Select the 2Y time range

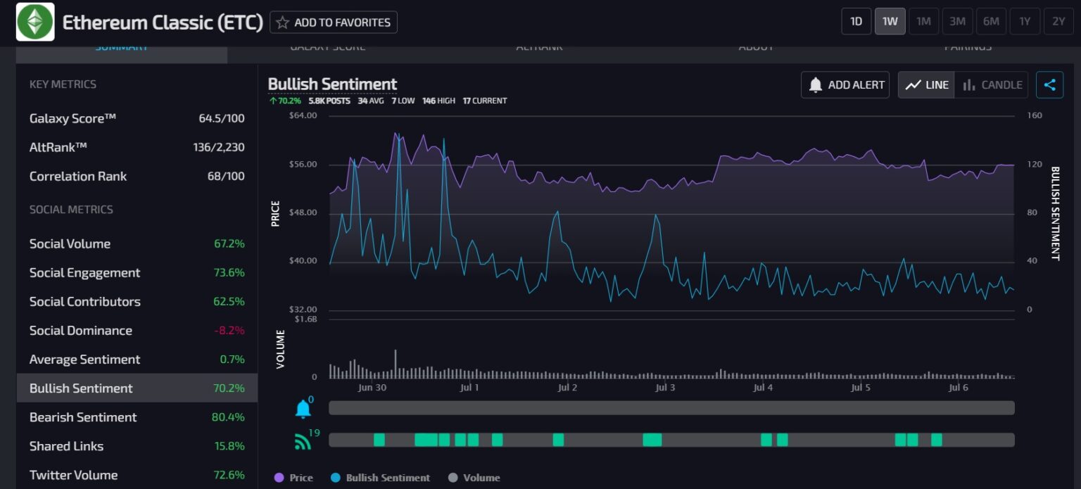pyautogui.click(x=1058, y=21)
